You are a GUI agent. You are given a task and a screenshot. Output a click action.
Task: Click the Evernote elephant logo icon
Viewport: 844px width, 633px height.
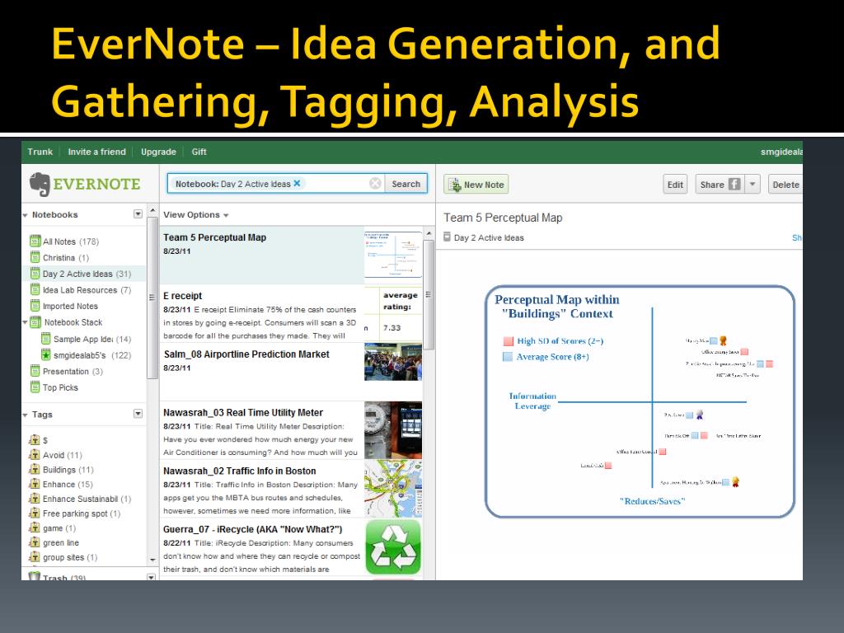click(x=40, y=184)
